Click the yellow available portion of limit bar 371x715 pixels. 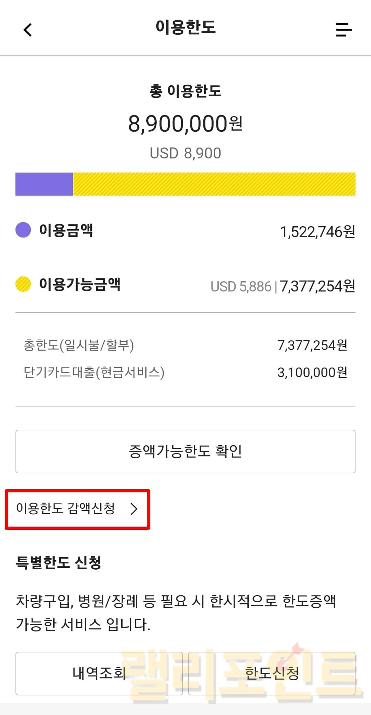click(x=214, y=184)
